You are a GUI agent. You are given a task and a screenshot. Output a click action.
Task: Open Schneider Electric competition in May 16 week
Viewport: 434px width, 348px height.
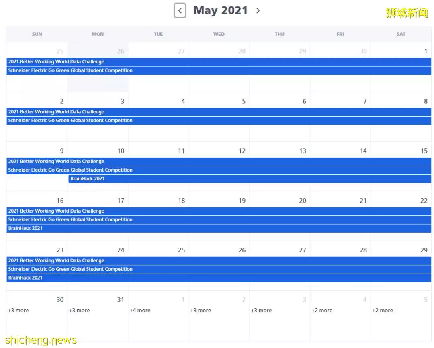coord(219,219)
